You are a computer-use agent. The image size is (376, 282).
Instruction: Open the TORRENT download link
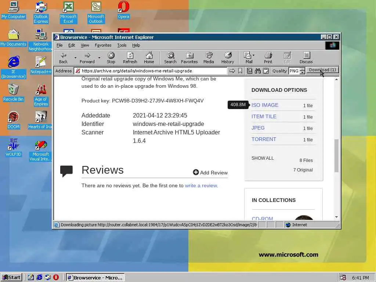(x=264, y=139)
